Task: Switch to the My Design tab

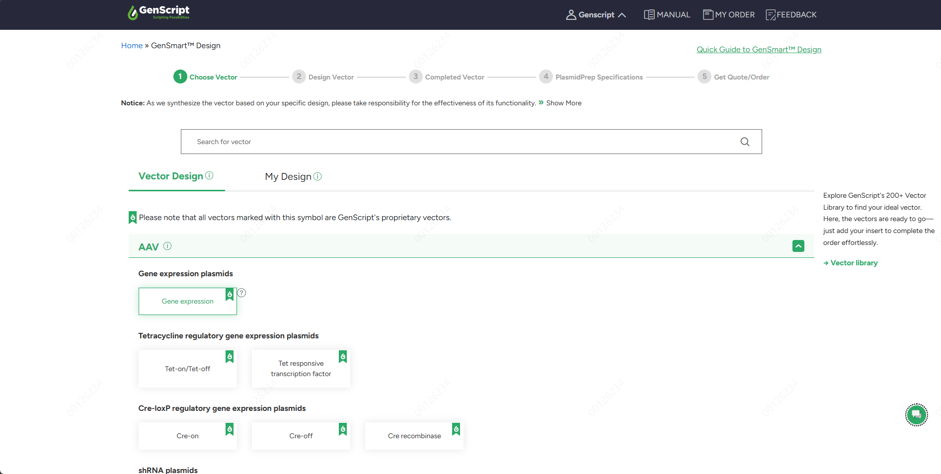Action: pos(288,176)
